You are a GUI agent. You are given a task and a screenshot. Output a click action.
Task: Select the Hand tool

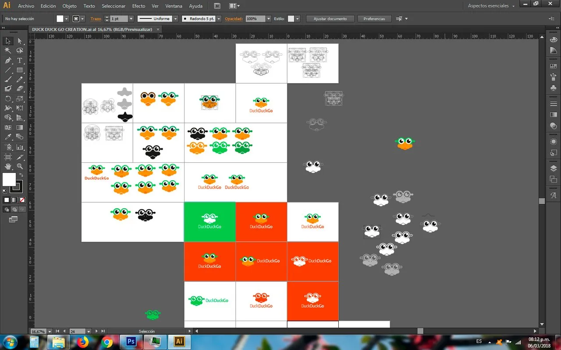coord(8,166)
